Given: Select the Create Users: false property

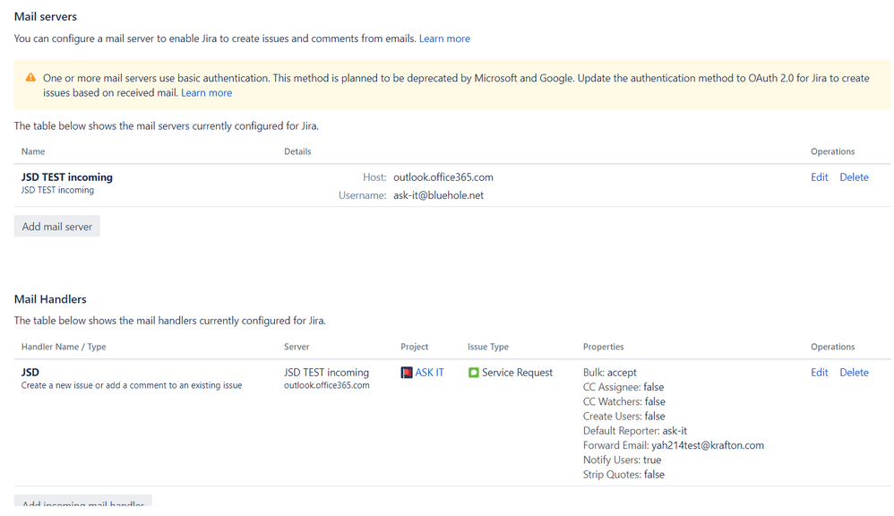Looking at the screenshot, I should pyautogui.click(x=623, y=417).
